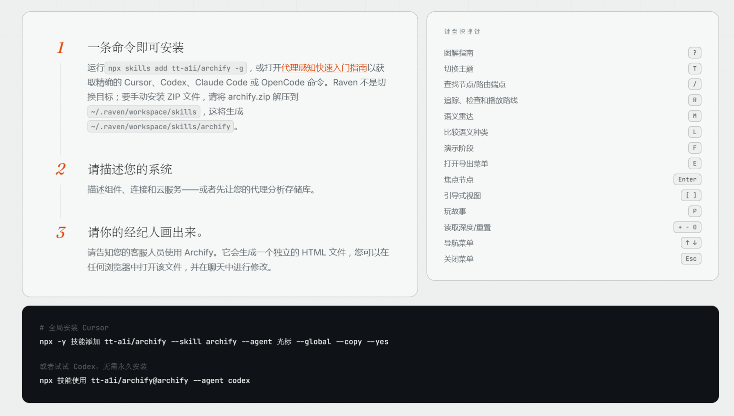Click the 'M' key badge for 语义雷达

tap(695, 116)
